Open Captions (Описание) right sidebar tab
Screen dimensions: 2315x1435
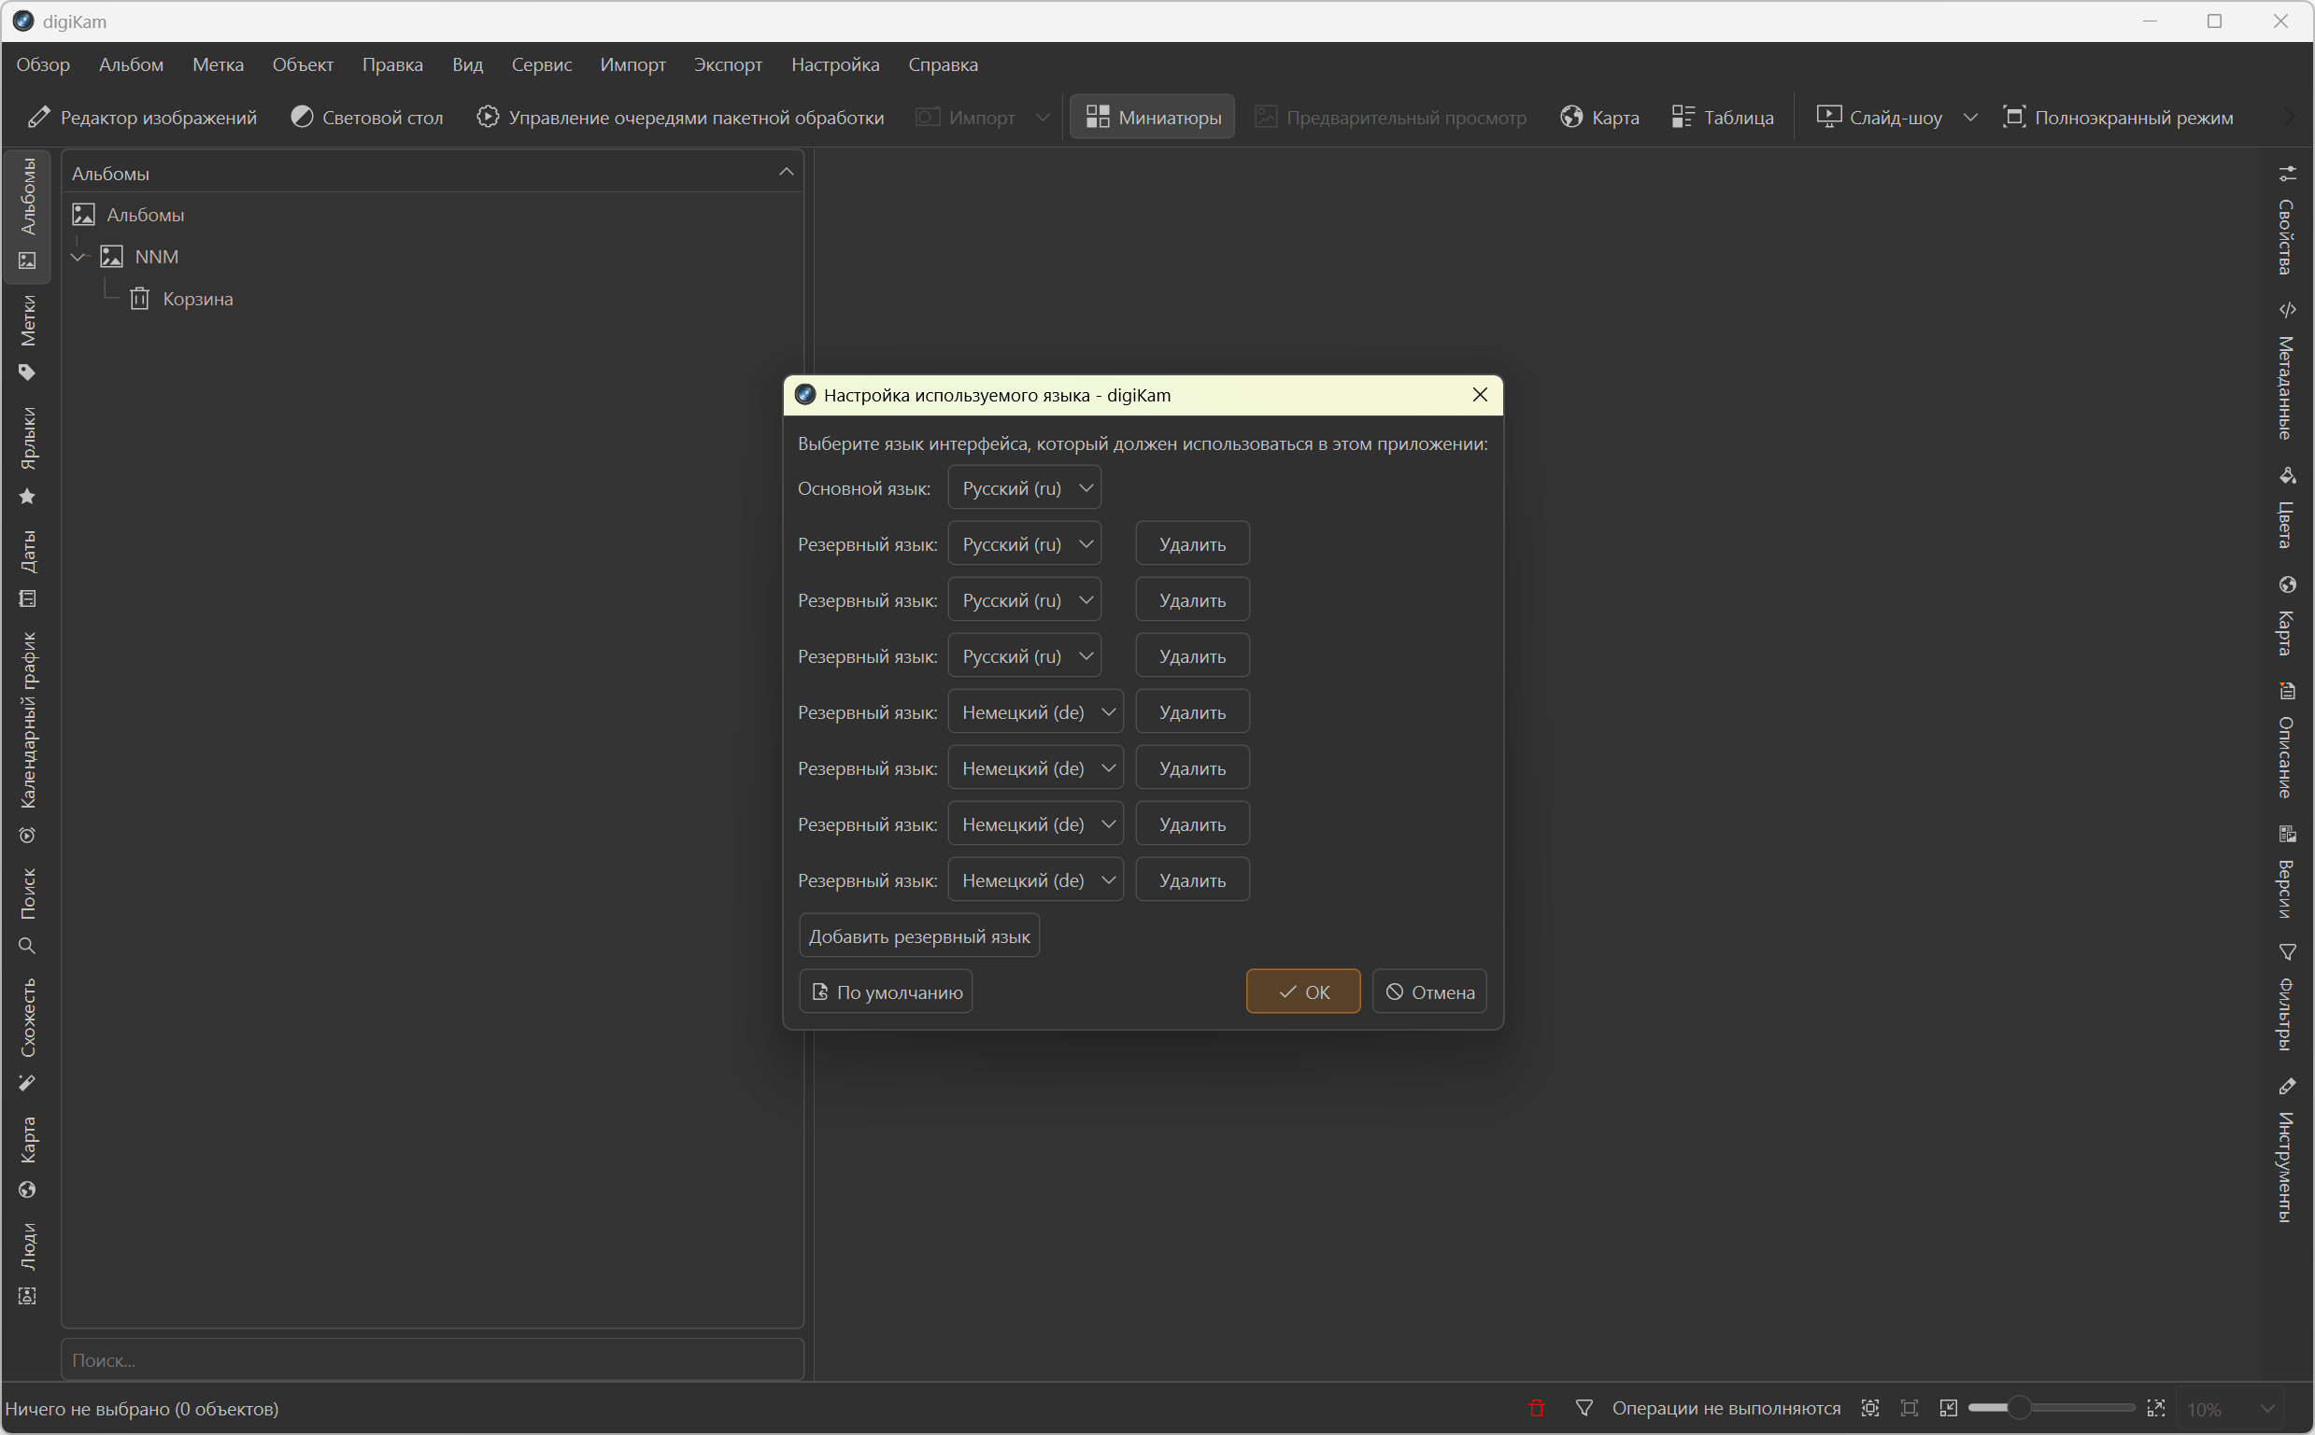click(2288, 741)
